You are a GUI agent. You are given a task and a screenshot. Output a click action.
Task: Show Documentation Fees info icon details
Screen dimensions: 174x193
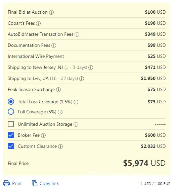pyautogui.click(x=54, y=45)
